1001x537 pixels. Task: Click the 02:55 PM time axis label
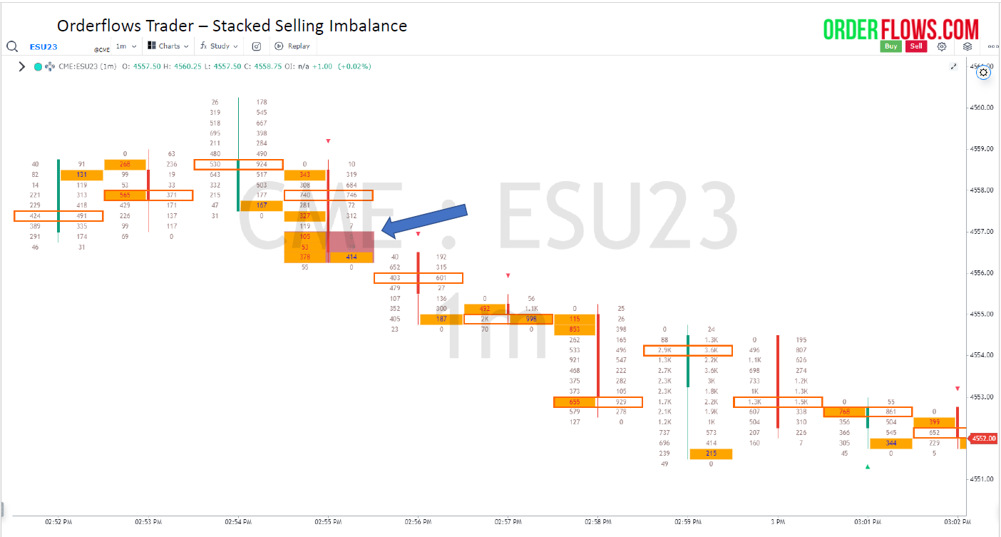click(x=328, y=522)
